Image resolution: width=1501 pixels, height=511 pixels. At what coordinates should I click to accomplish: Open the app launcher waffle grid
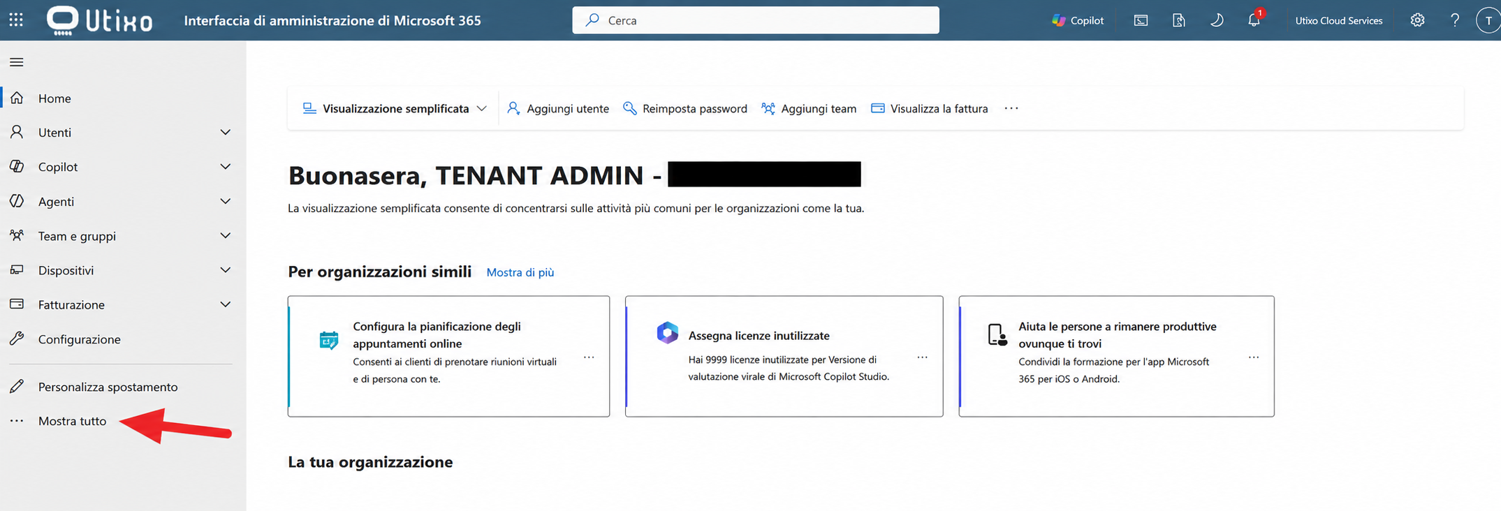tap(16, 20)
